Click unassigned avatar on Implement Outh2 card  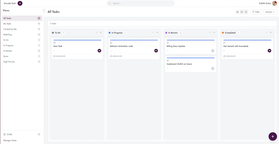click(213, 68)
